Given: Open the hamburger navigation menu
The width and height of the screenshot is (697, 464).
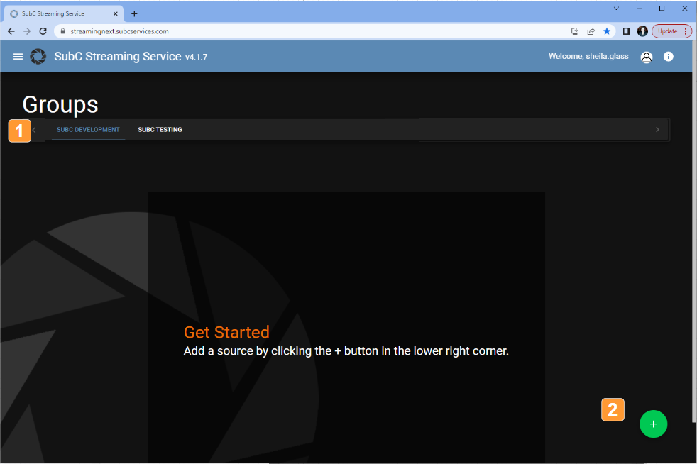Looking at the screenshot, I should 18,57.
